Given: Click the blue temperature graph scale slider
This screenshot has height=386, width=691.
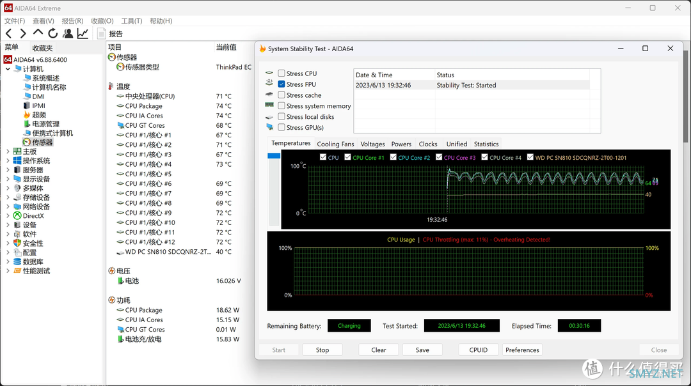Looking at the screenshot, I should click(274, 156).
